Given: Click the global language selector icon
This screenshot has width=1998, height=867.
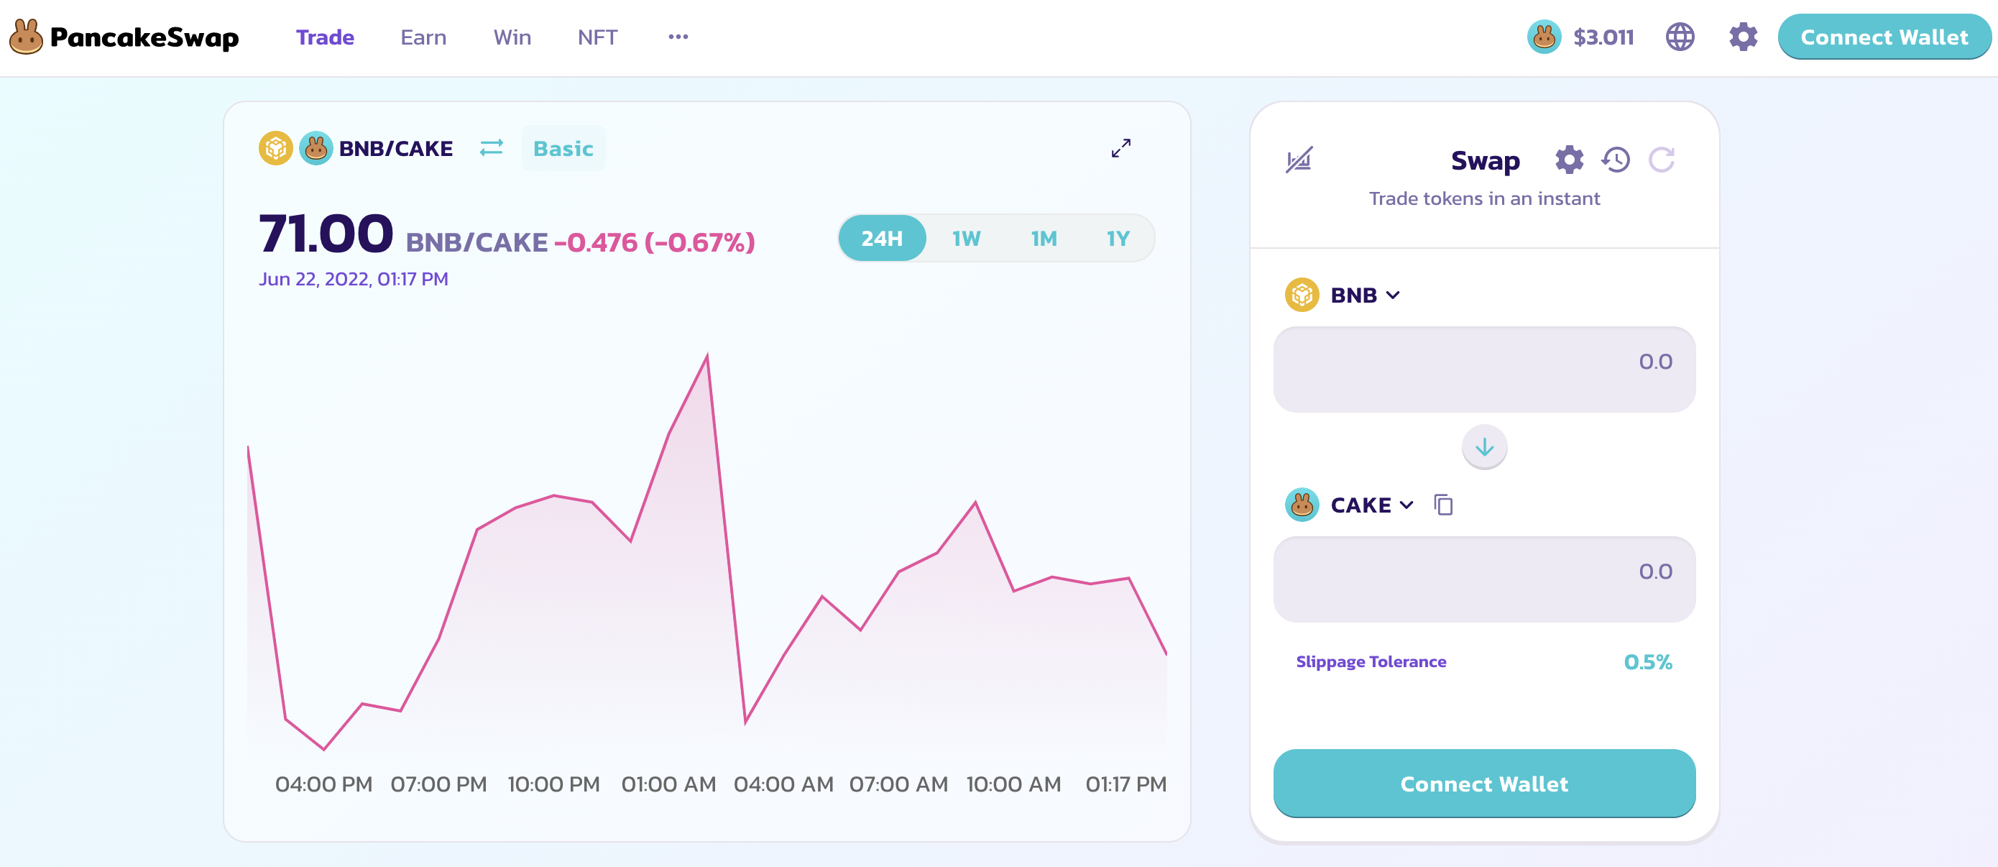Looking at the screenshot, I should point(1681,37).
